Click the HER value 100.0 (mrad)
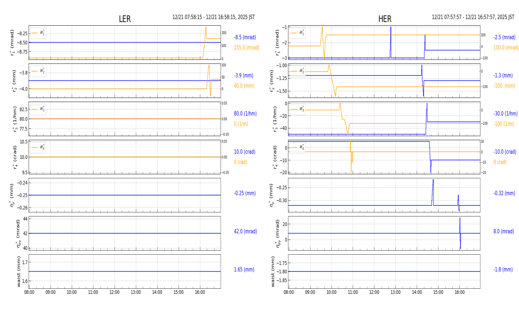The height and width of the screenshot is (317, 519). 506,48
